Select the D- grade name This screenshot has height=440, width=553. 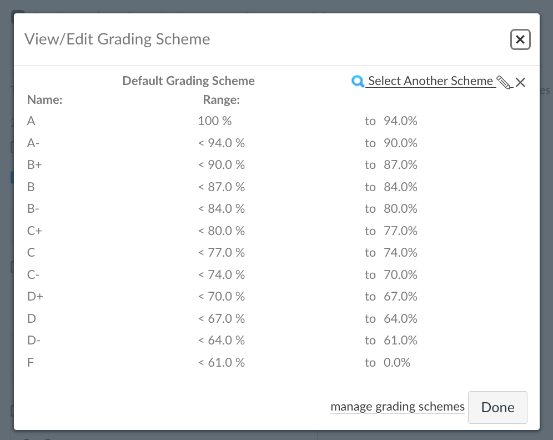[33, 341]
